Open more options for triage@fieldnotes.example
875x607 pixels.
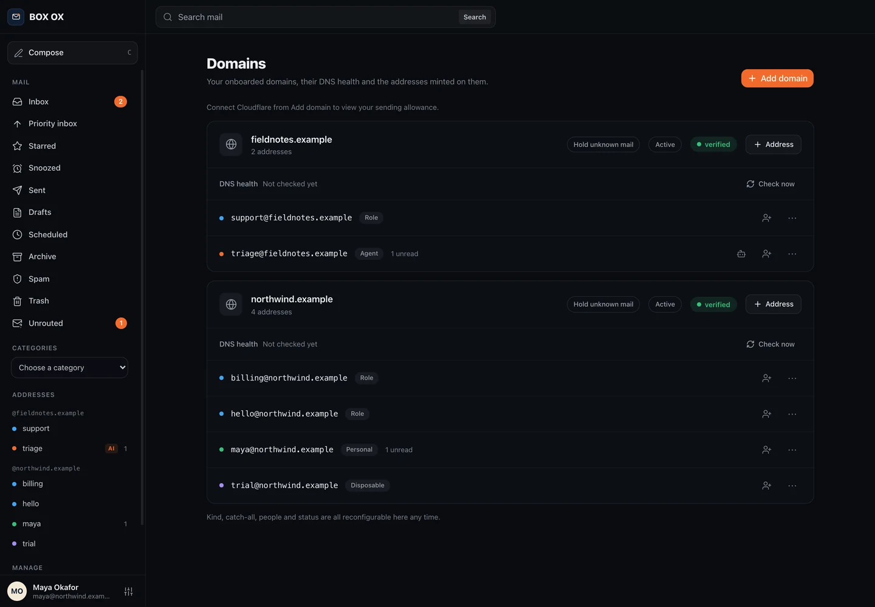click(x=792, y=254)
